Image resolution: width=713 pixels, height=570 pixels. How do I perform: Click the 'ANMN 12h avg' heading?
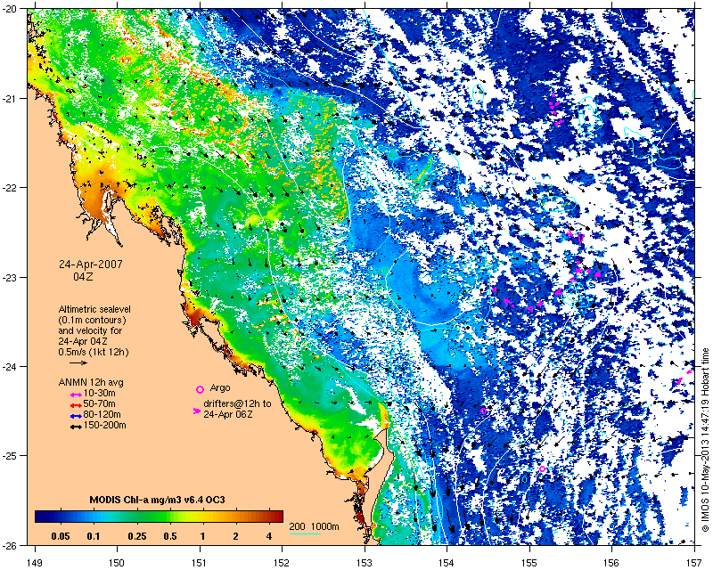91,382
